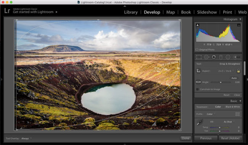248x145 pixels.
Task: Show the left panel via edge arrow
Action: [1, 79]
